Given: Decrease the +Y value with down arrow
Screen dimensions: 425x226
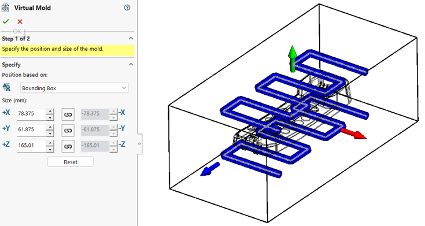Looking at the screenshot, I should pyautogui.click(x=50, y=134).
